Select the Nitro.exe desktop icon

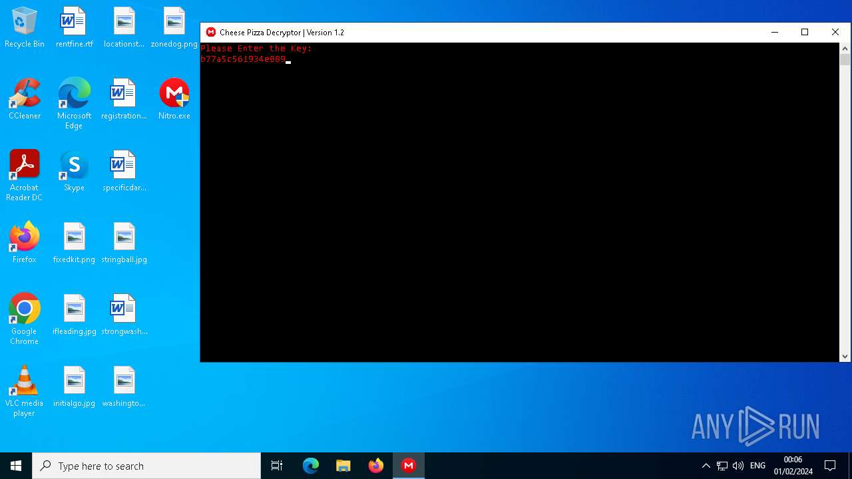[x=174, y=100]
